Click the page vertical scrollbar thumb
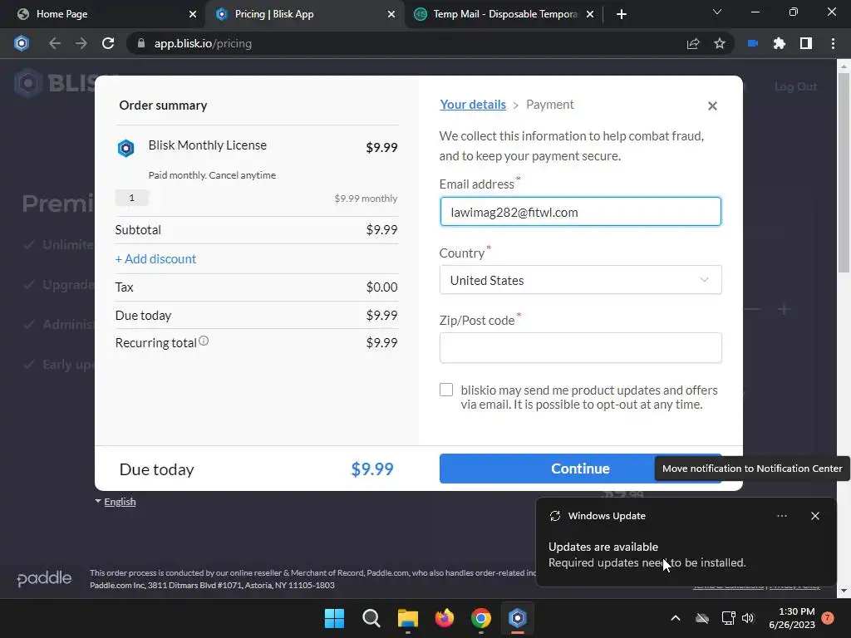Viewport: 851px width, 638px height. click(844, 172)
